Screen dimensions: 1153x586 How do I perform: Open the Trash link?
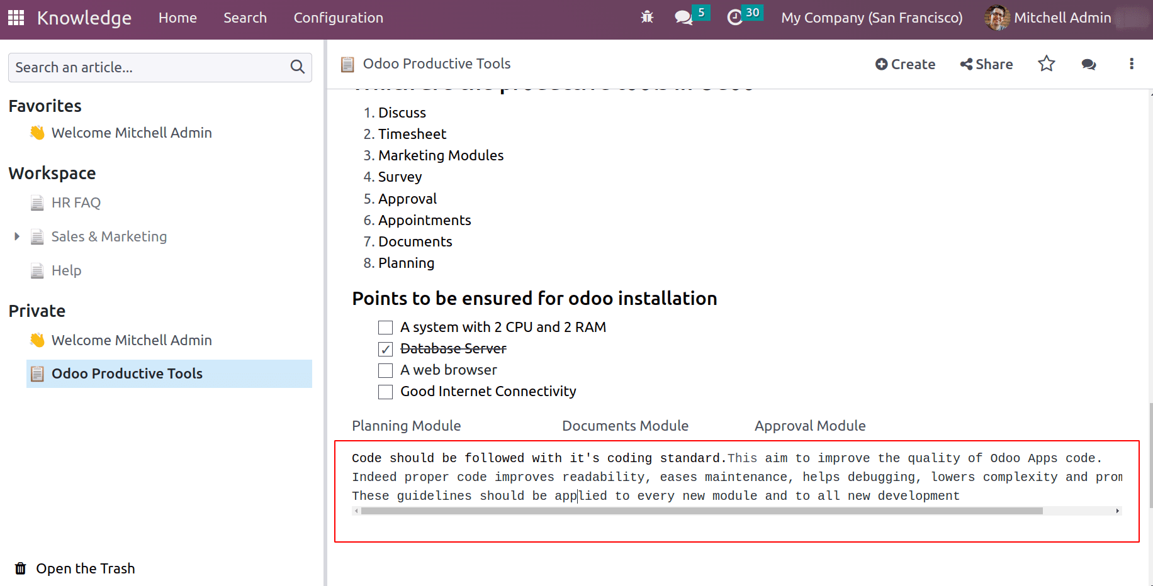coord(86,568)
